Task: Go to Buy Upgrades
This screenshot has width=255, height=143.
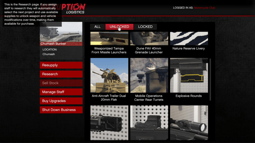Action: [x=61, y=101]
